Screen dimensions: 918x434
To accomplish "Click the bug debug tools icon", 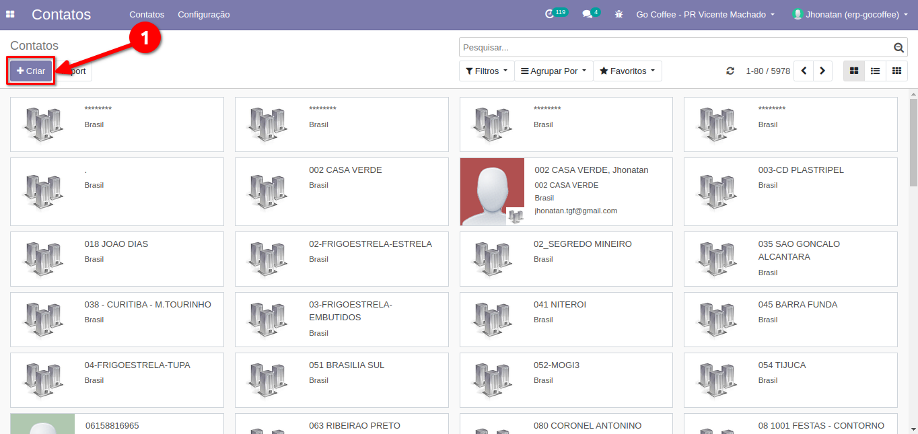I will [619, 14].
